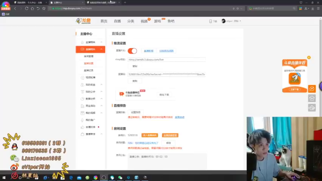Copy the stream key with its 复制 button
Viewport: 322px width, 181px height.
[135, 81]
